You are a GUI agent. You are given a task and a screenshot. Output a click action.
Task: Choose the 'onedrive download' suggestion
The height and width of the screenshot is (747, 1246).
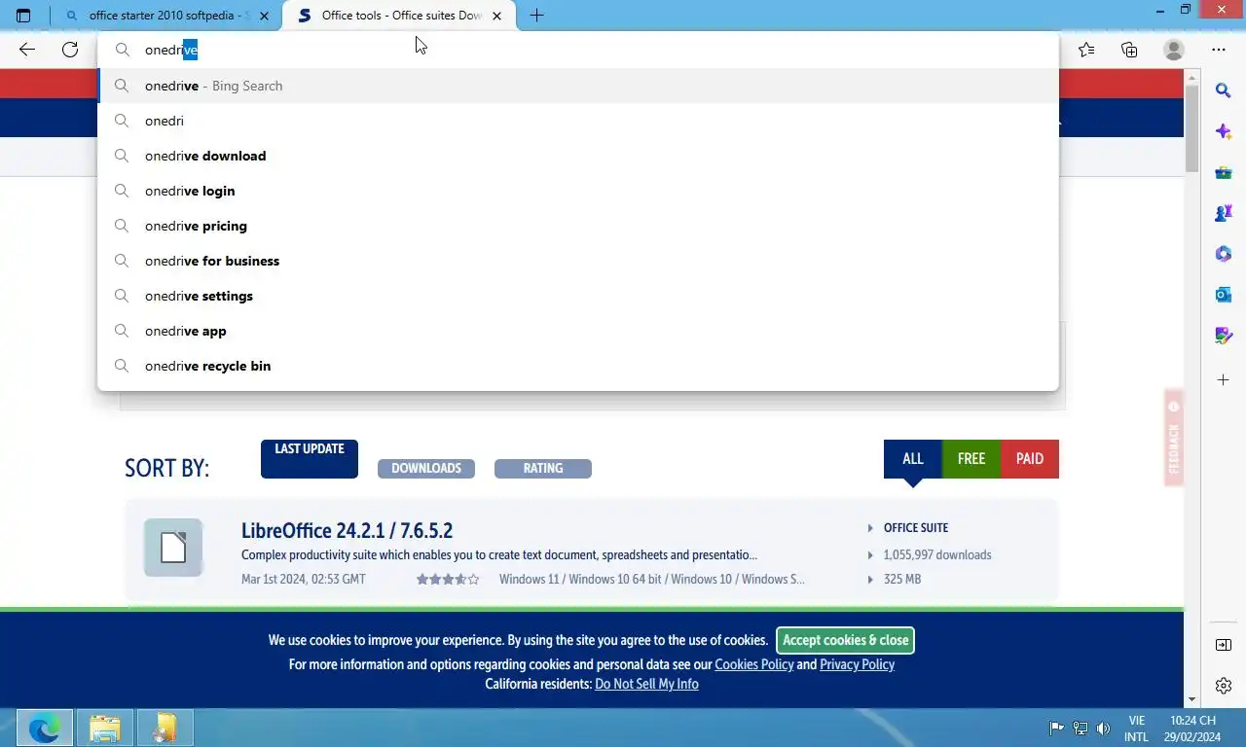578,156
